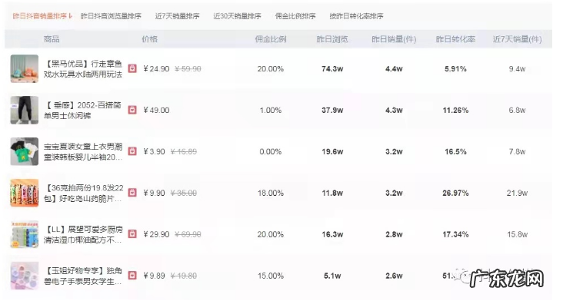
Task: Click the shop icon beside 百搭简单男士休闲裤
Action: tap(132, 110)
